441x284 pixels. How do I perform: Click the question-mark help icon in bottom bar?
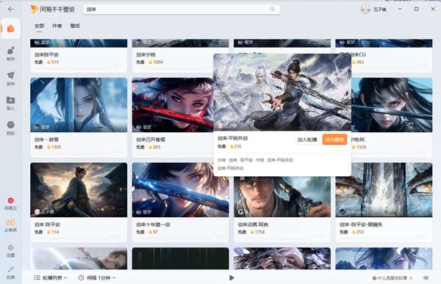[x=374, y=278]
